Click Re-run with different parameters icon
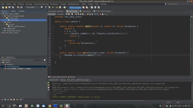The width and height of the screenshot is (193, 108). 48,85
